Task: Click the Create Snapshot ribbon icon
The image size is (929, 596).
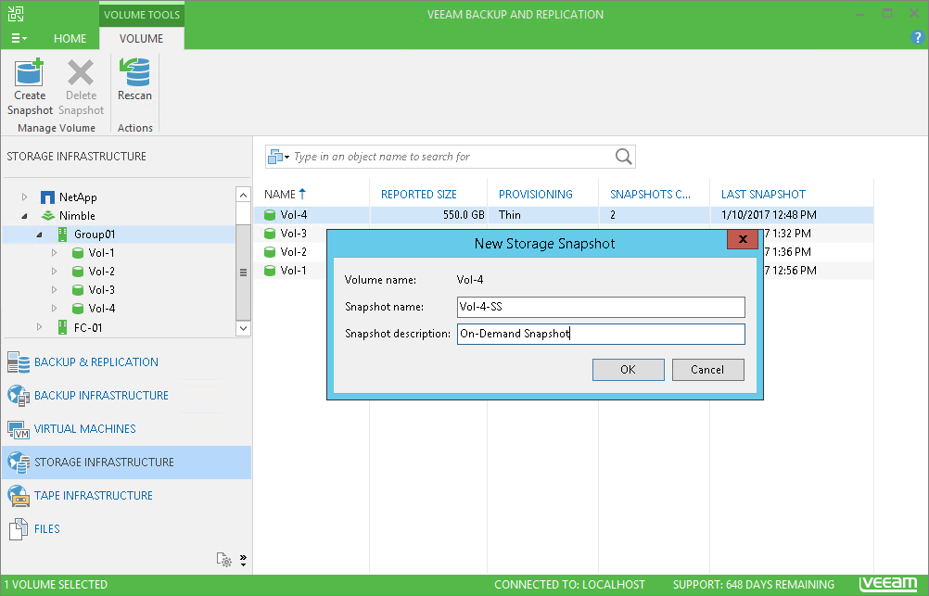Action: [29, 72]
